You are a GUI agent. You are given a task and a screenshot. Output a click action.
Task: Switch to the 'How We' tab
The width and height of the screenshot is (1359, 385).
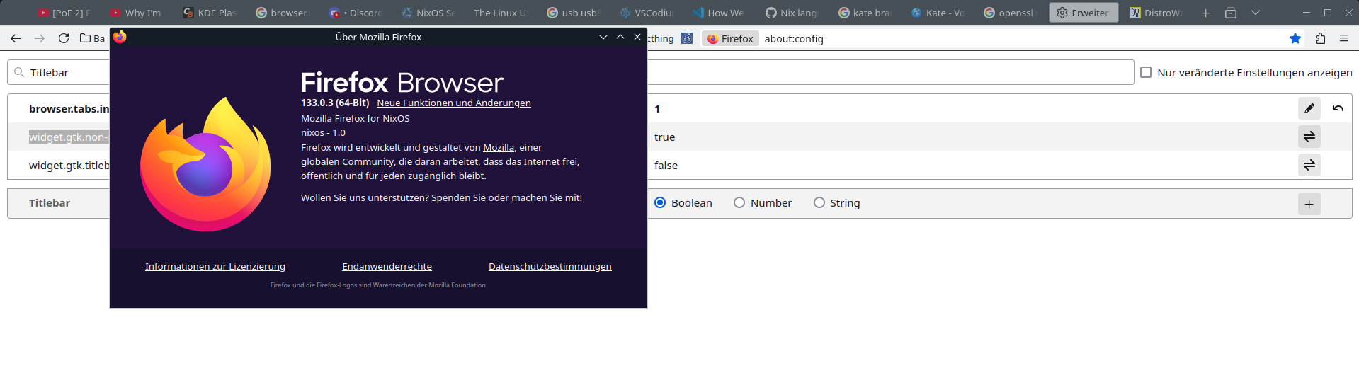pos(720,13)
